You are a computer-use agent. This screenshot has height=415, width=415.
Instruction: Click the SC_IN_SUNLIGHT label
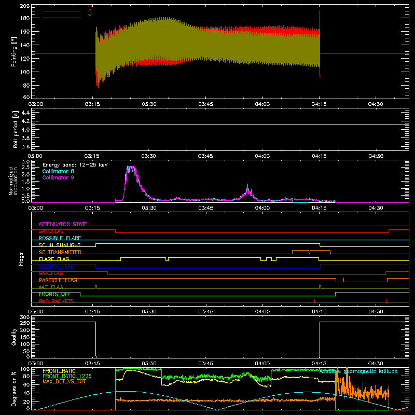pos(60,245)
